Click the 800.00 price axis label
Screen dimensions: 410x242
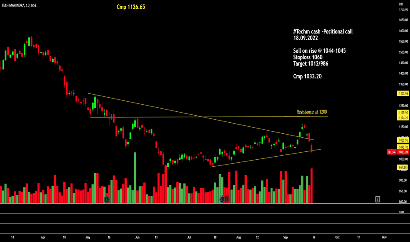tap(403, 202)
